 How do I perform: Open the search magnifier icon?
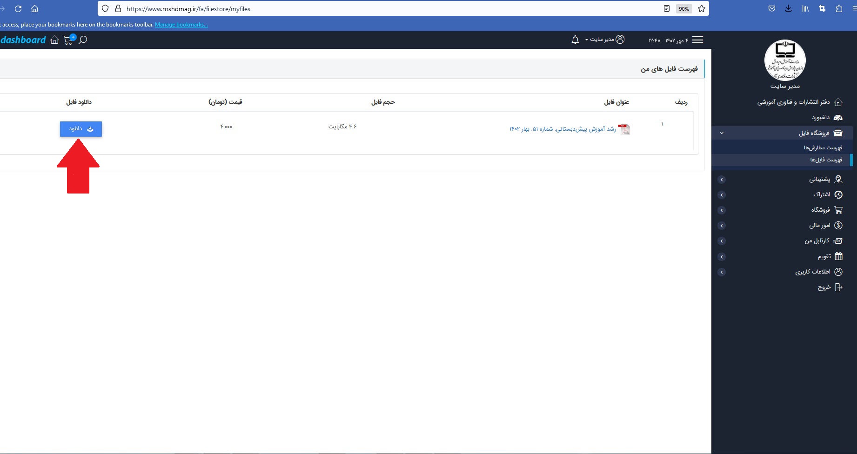tap(83, 40)
